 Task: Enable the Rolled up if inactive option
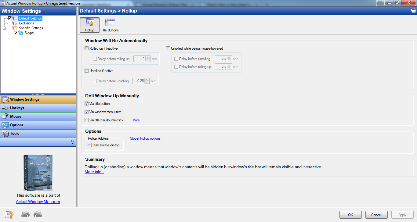point(87,48)
